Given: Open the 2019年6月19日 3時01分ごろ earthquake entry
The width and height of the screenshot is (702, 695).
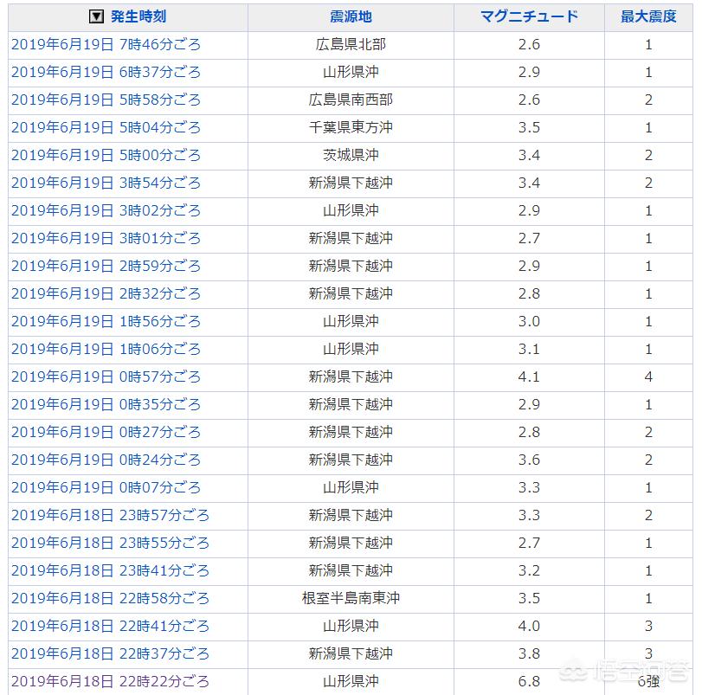Looking at the screenshot, I should click(x=106, y=239).
